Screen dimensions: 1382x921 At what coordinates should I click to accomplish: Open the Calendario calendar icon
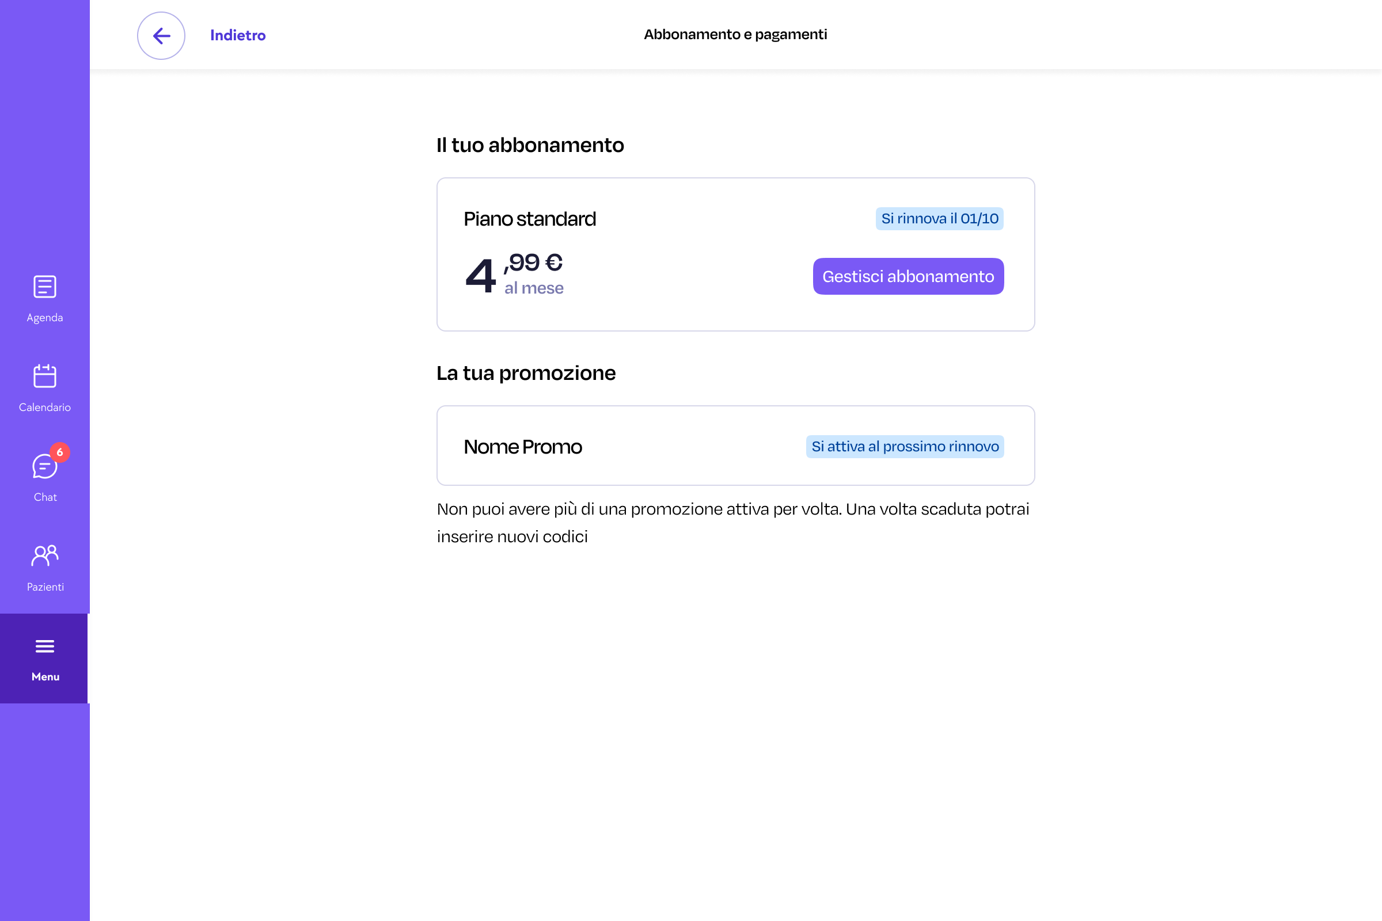click(45, 376)
